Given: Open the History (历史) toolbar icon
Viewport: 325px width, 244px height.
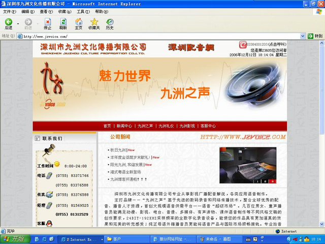Looking at the screenshot, I should point(110,23).
